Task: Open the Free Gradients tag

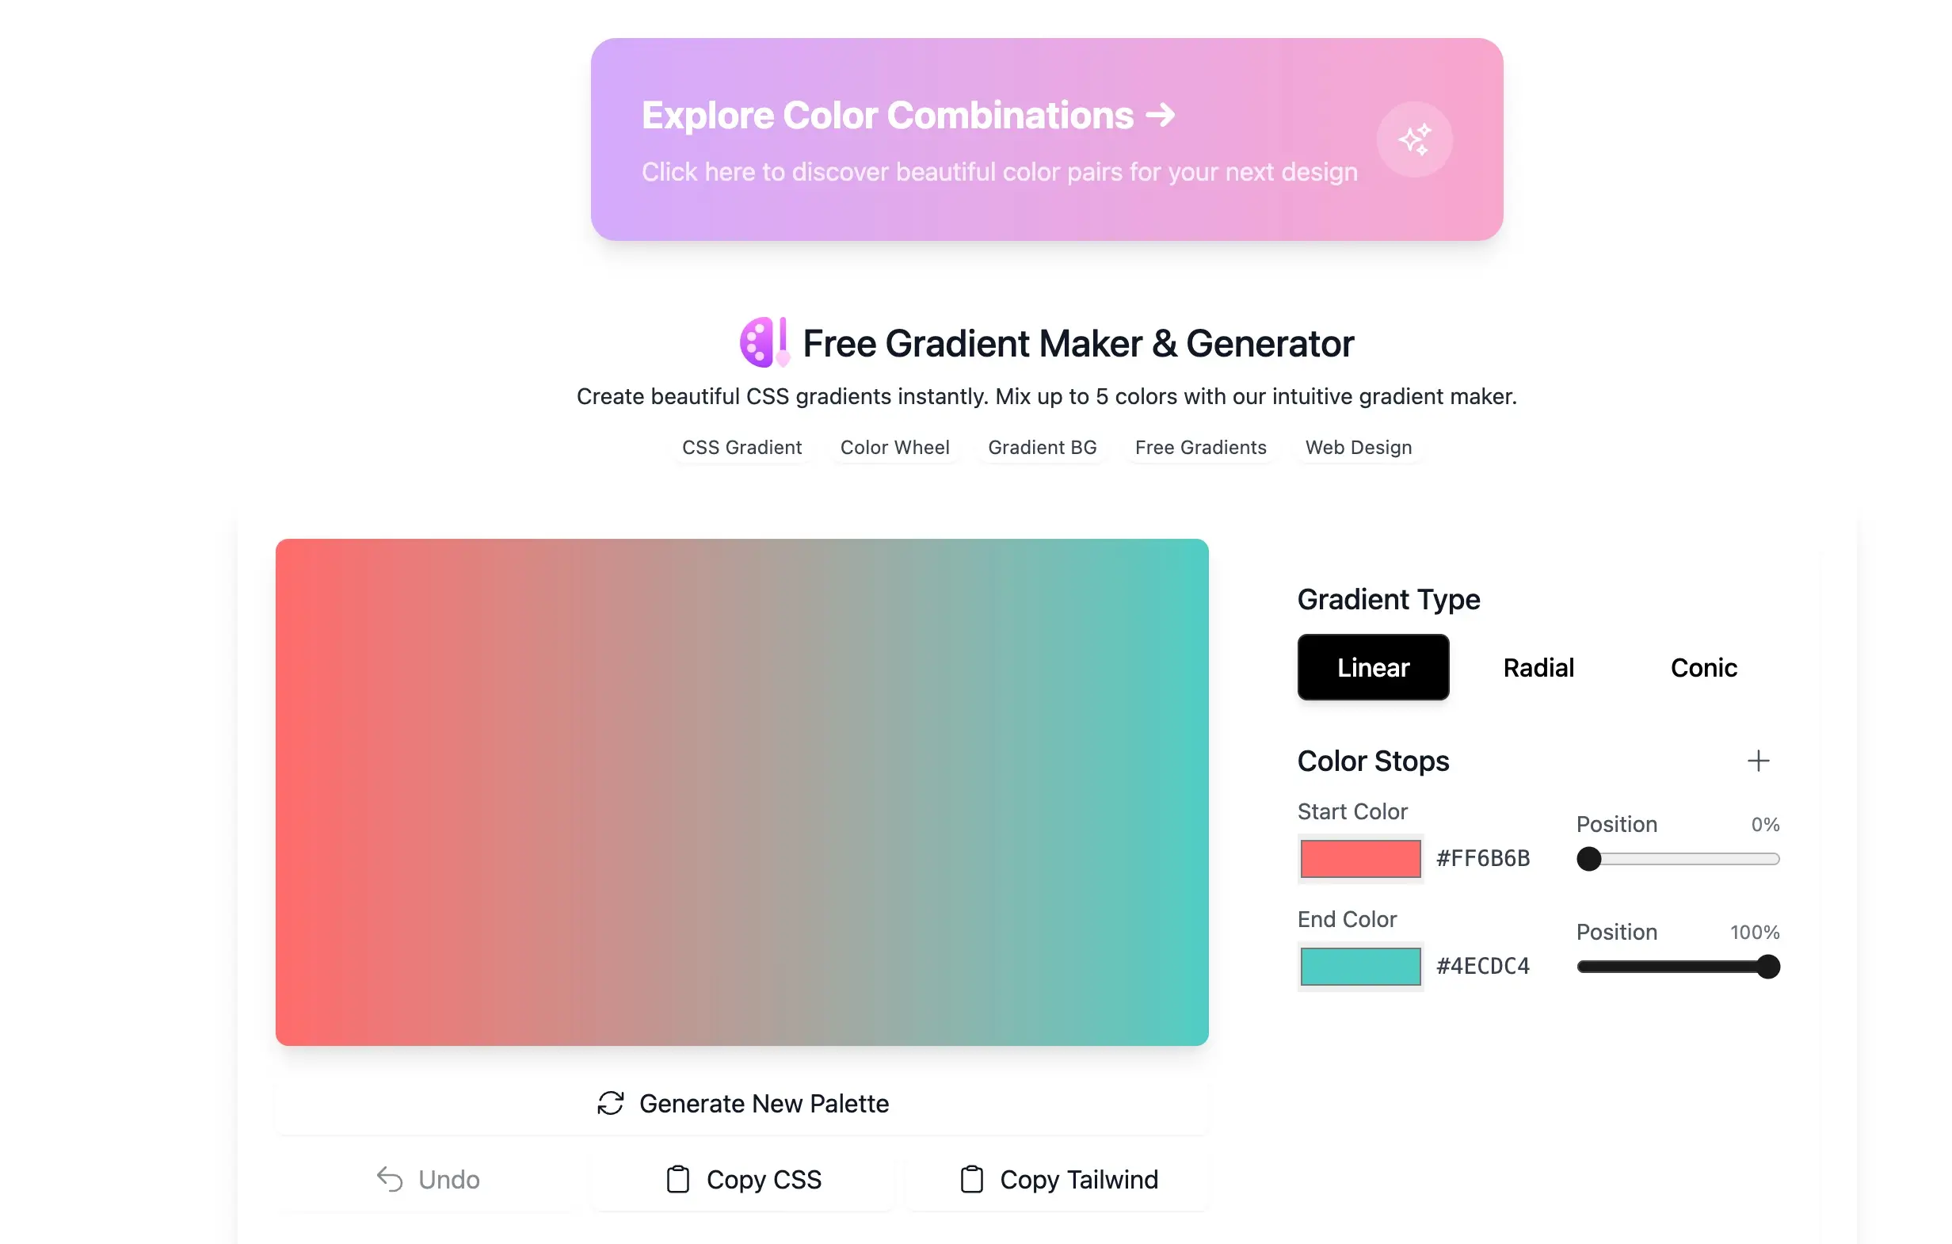Action: [x=1199, y=447]
